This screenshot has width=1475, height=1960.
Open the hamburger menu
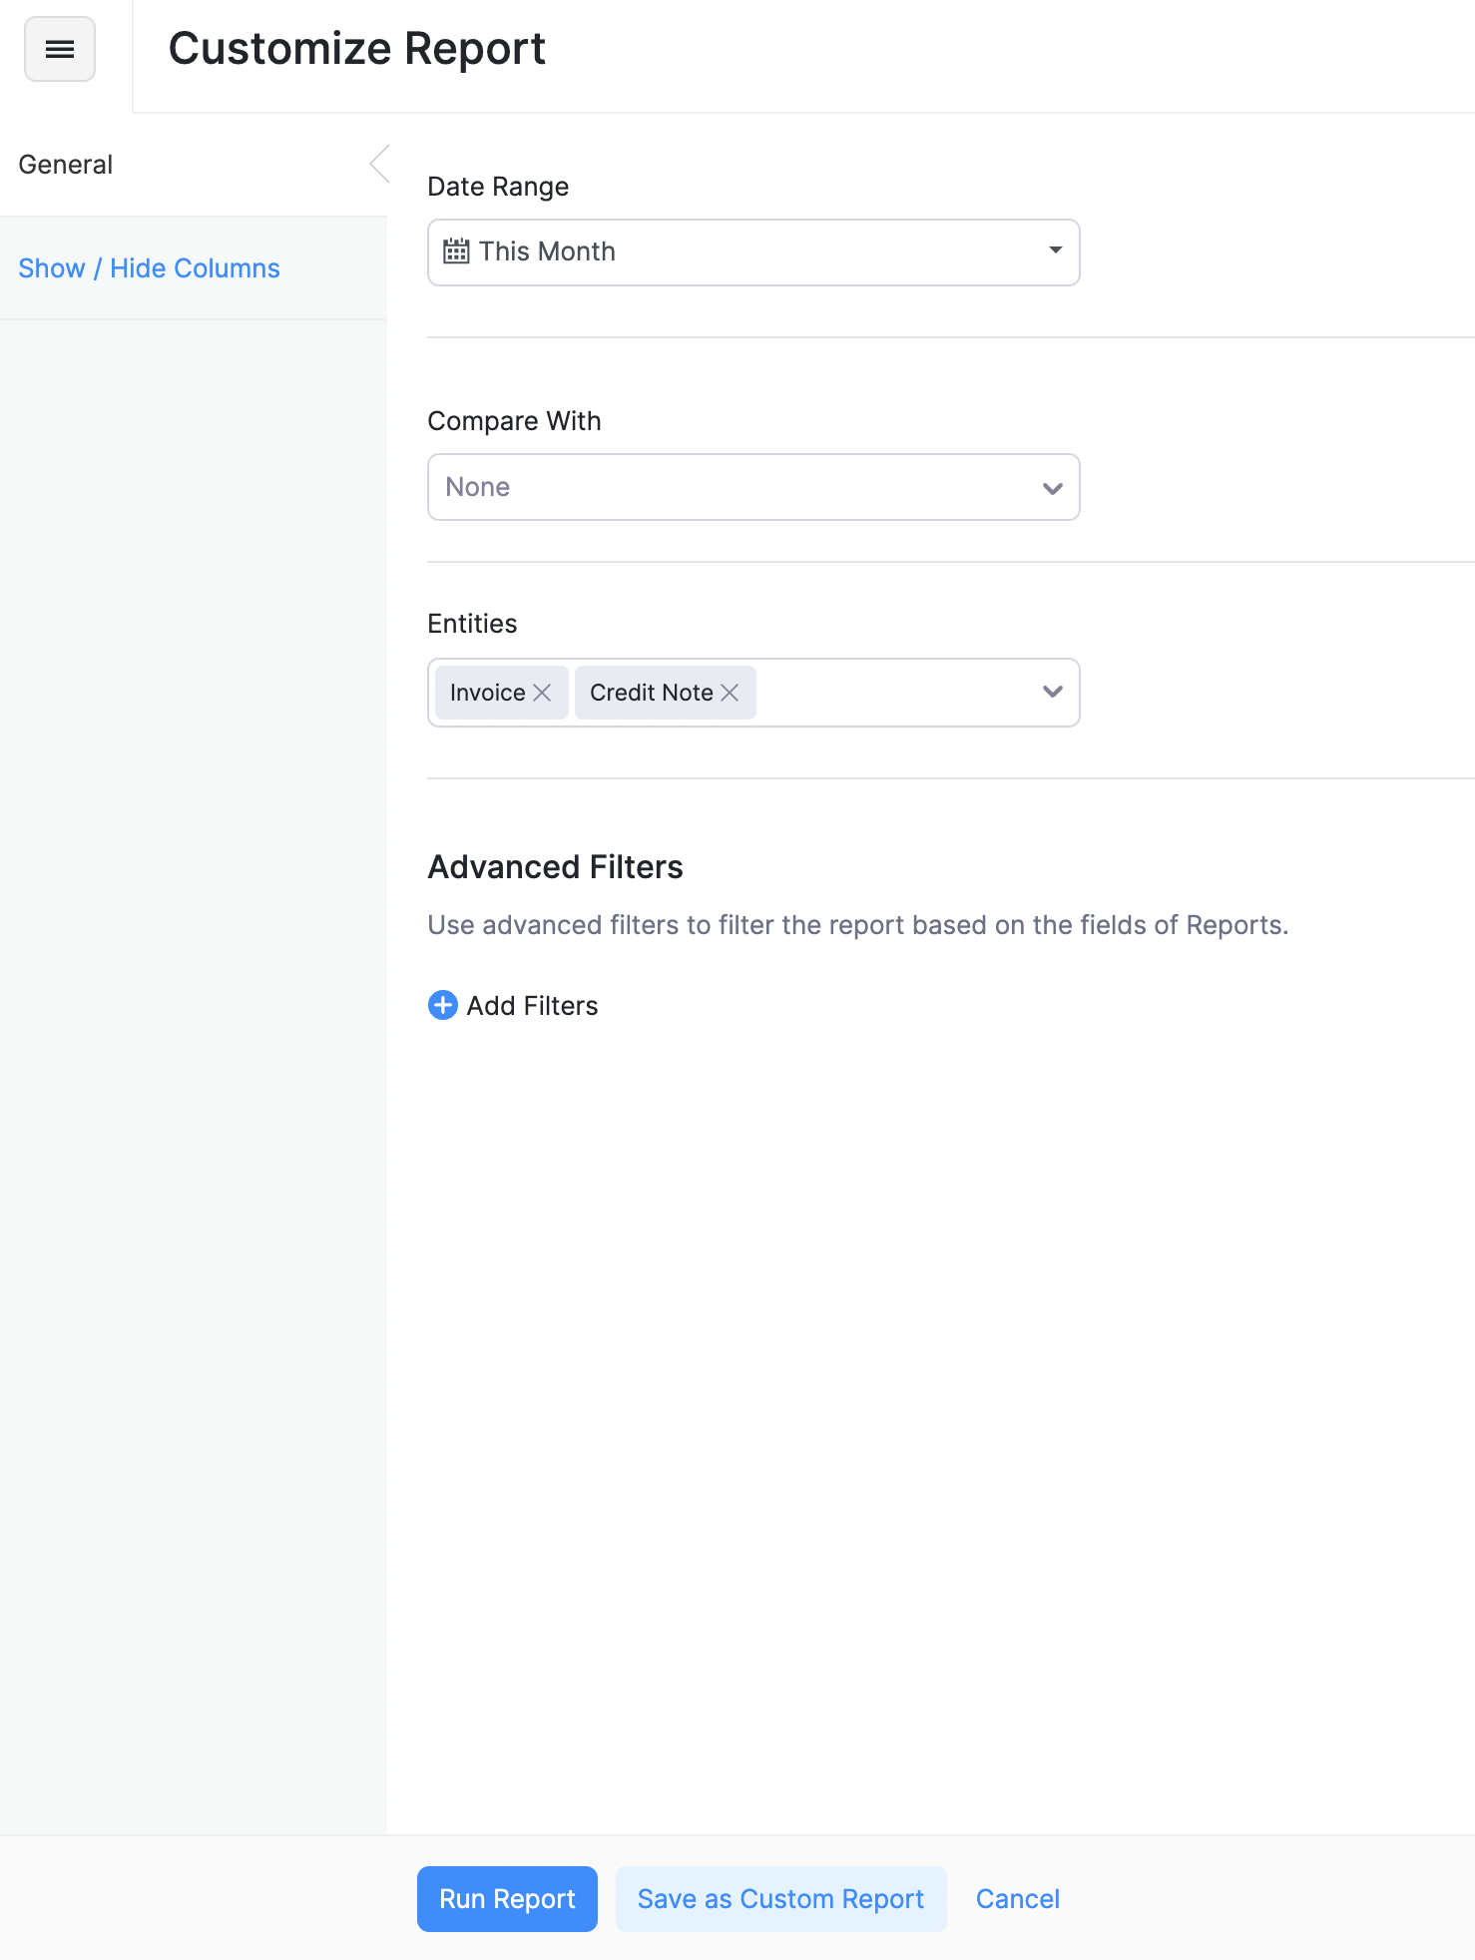coord(60,49)
